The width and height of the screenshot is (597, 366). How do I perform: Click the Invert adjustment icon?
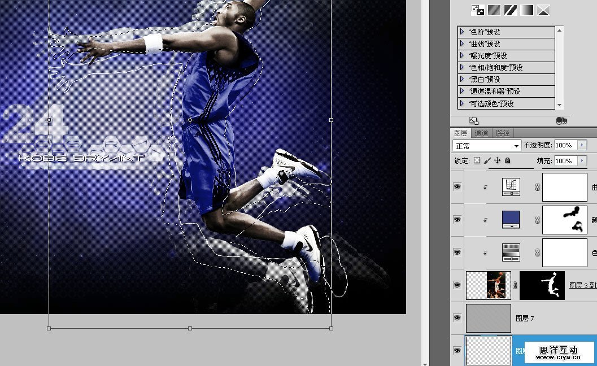click(x=478, y=10)
